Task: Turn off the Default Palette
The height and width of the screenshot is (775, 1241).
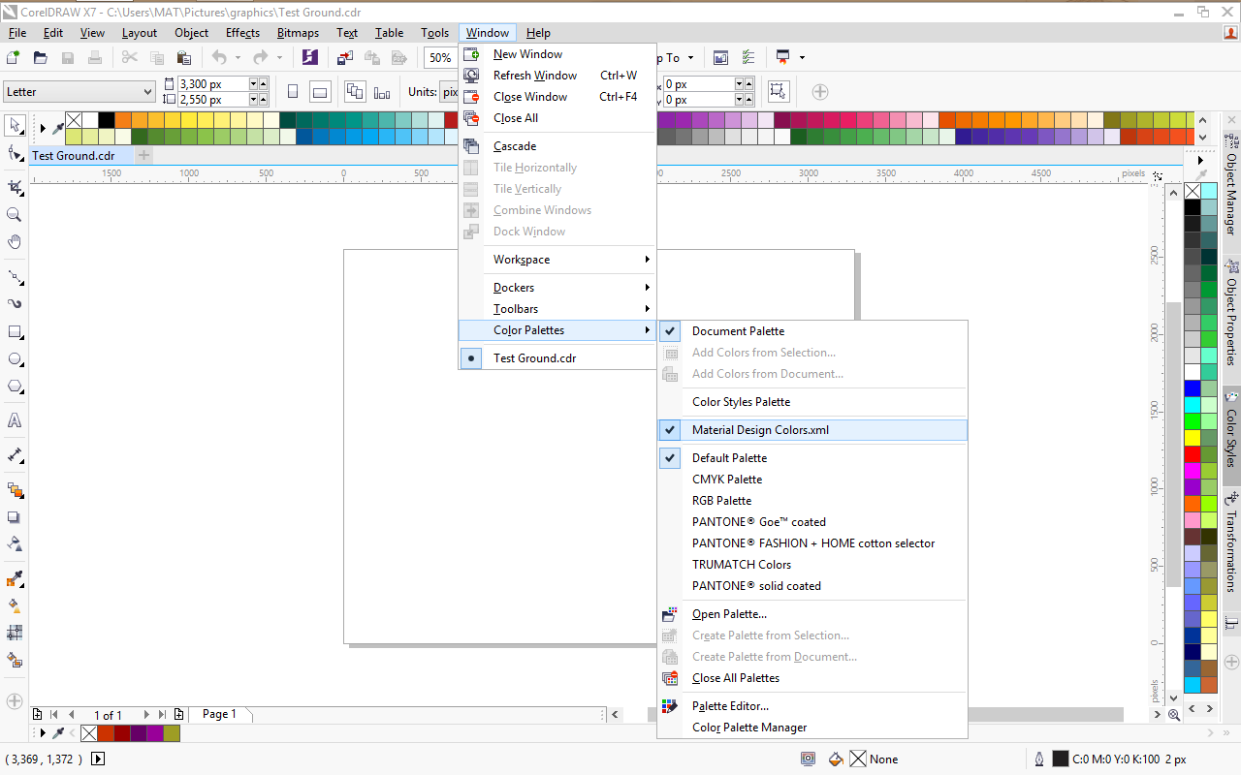Action: 729,457
